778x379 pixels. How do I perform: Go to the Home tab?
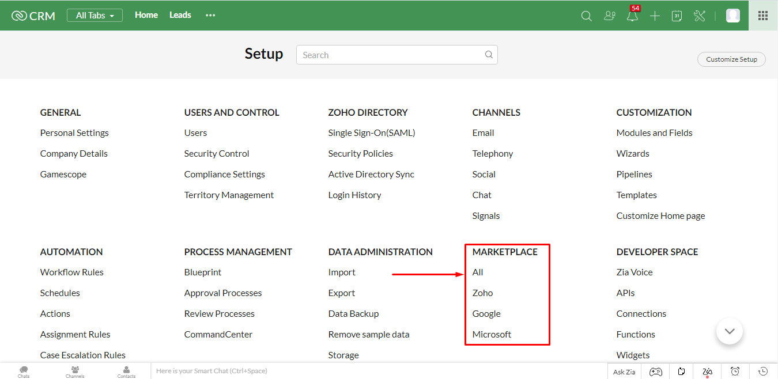[x=146, y=15]
